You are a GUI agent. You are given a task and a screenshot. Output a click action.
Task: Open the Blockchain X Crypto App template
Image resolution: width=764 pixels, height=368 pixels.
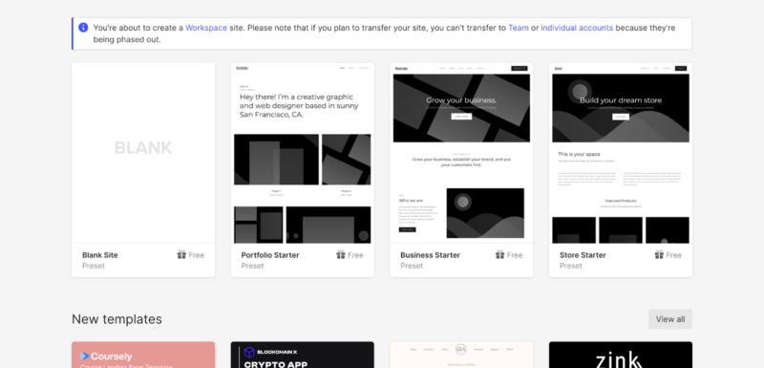tap(302, 355)
